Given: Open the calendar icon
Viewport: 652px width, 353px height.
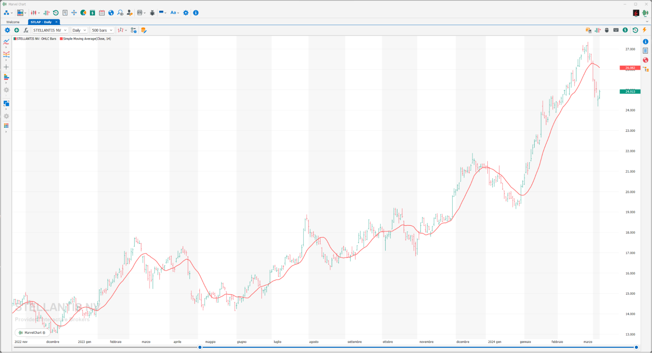Looking at the screenshot, I should 102,13.
